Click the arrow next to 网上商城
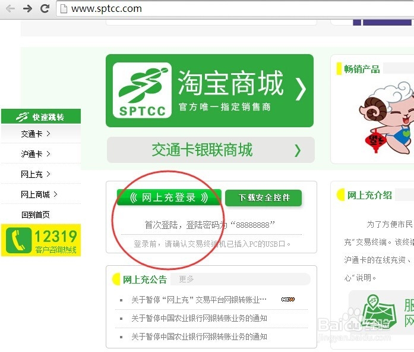The width and height of the screenshot is (414, 352). point(55,194)
